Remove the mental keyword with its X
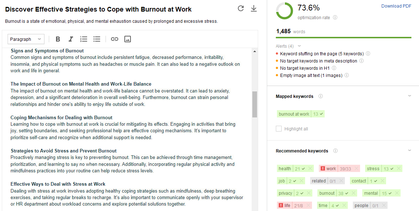The width and height of the screenshot is (419, 211). pos(397,193)
